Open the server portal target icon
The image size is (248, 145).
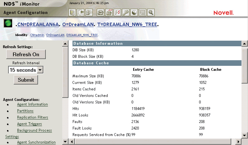(x=89, y=12)
